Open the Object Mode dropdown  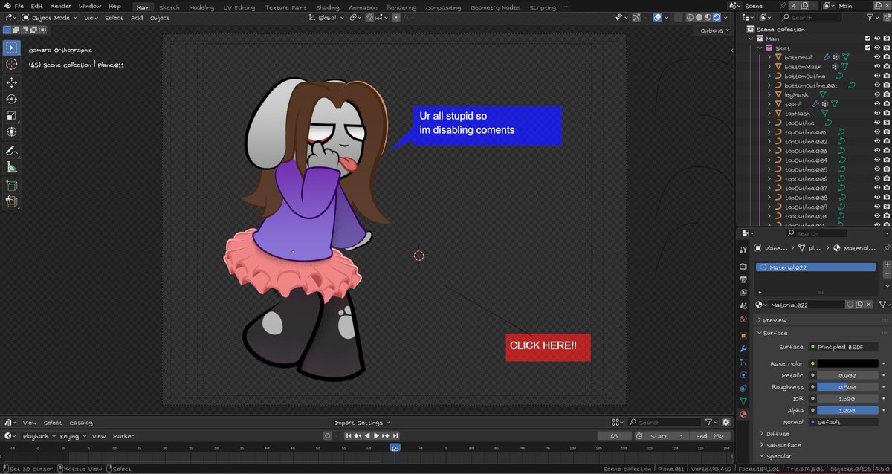49,18
